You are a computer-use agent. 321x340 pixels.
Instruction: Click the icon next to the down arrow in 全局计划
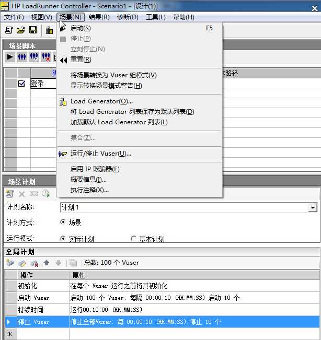[73, 263]
